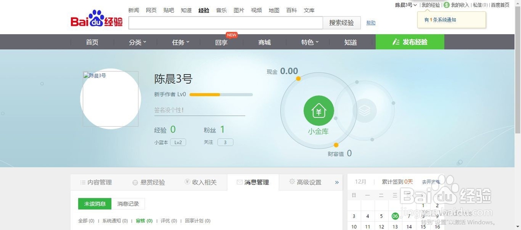521x230 pixels.
Task: Click the green coin icon beside 我的收入
Action: pos(446,5)
